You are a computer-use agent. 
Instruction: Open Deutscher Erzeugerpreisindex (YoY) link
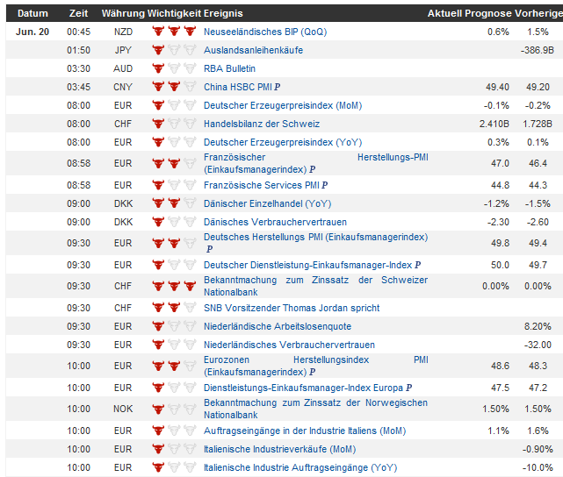pos(283,142)
